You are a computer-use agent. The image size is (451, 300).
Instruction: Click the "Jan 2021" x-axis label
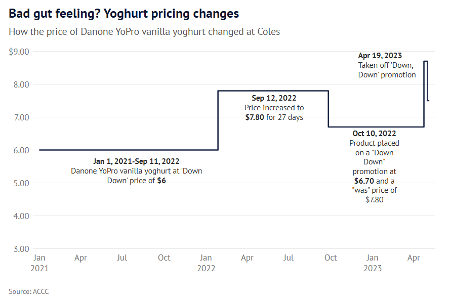pyautogui.click(x=39, y=263)
